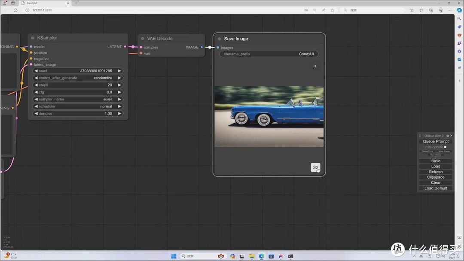The image size is (464, 261).
Task: Click the KSampler model input socket
Action: 31,47
